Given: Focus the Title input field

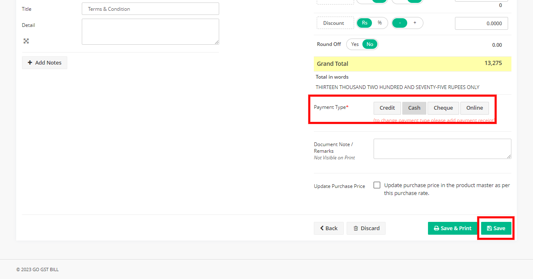Looking at the screenshot, I should click(150, 9).
